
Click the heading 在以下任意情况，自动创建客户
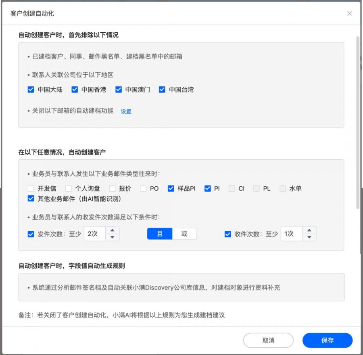pyautogui.click(x=62, y=152)
